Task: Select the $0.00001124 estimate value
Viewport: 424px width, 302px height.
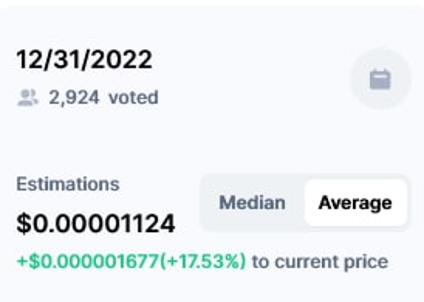Action: pyautogui.click(x=96, y=224)
